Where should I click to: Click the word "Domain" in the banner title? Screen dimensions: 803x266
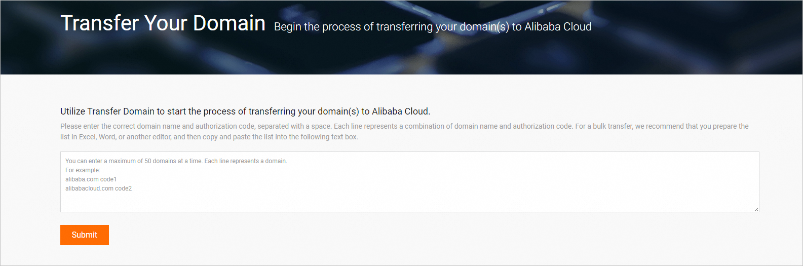point(229,23)
